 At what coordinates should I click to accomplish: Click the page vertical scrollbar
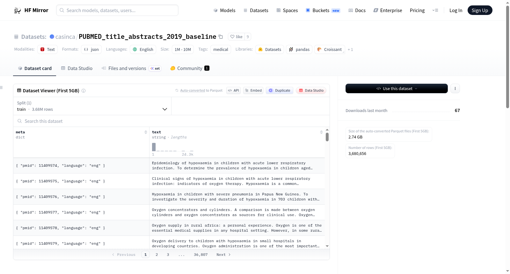(x=508, y=57)
